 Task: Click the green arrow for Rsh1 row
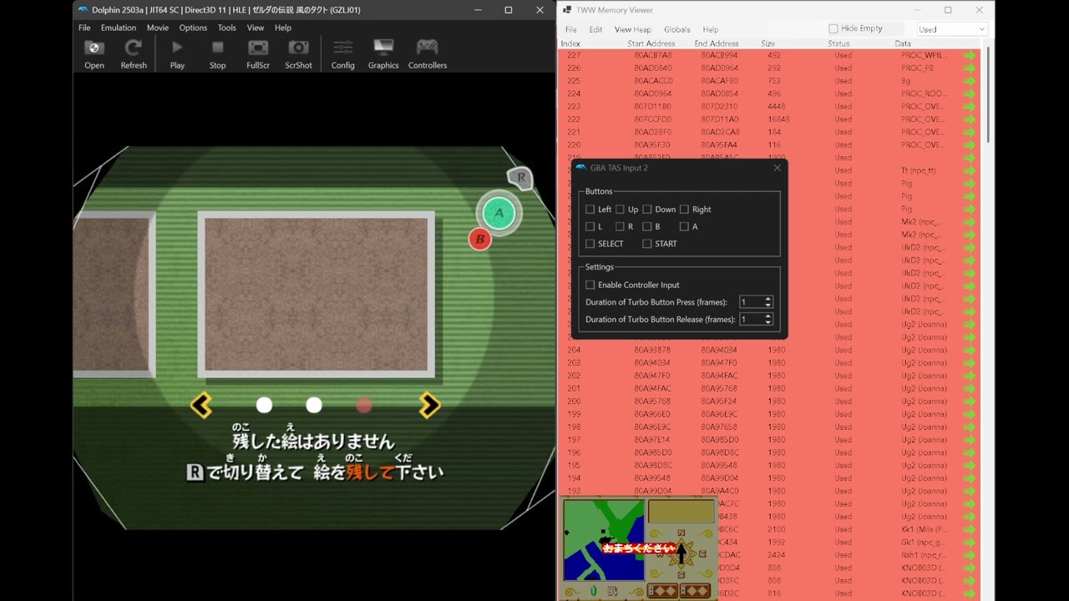[x=969, y=555]
